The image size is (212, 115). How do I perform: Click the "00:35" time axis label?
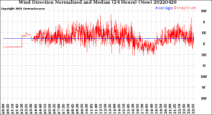8,109
